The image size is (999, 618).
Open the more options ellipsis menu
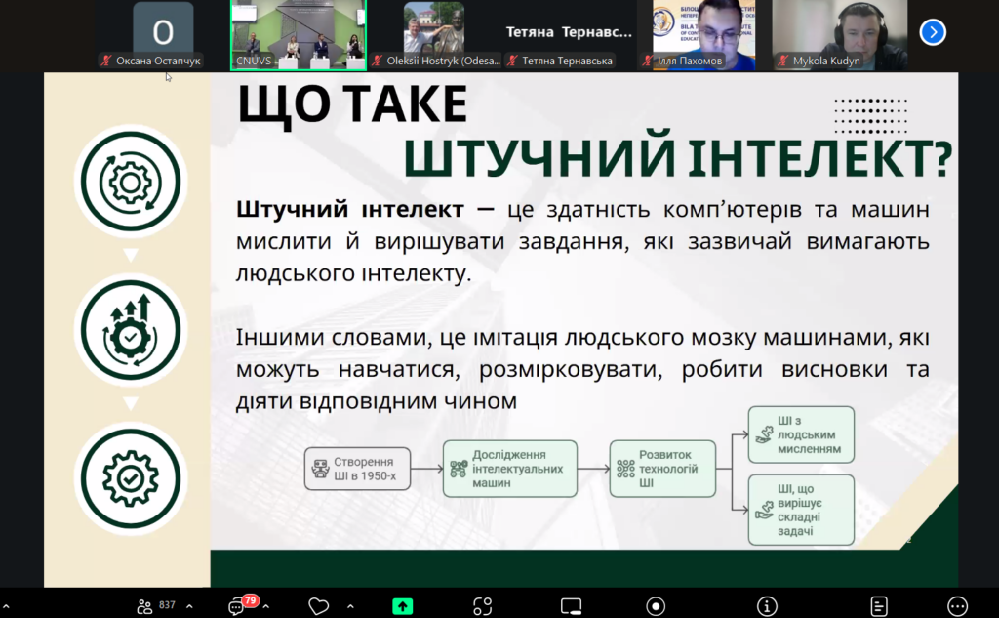[958, 606]
